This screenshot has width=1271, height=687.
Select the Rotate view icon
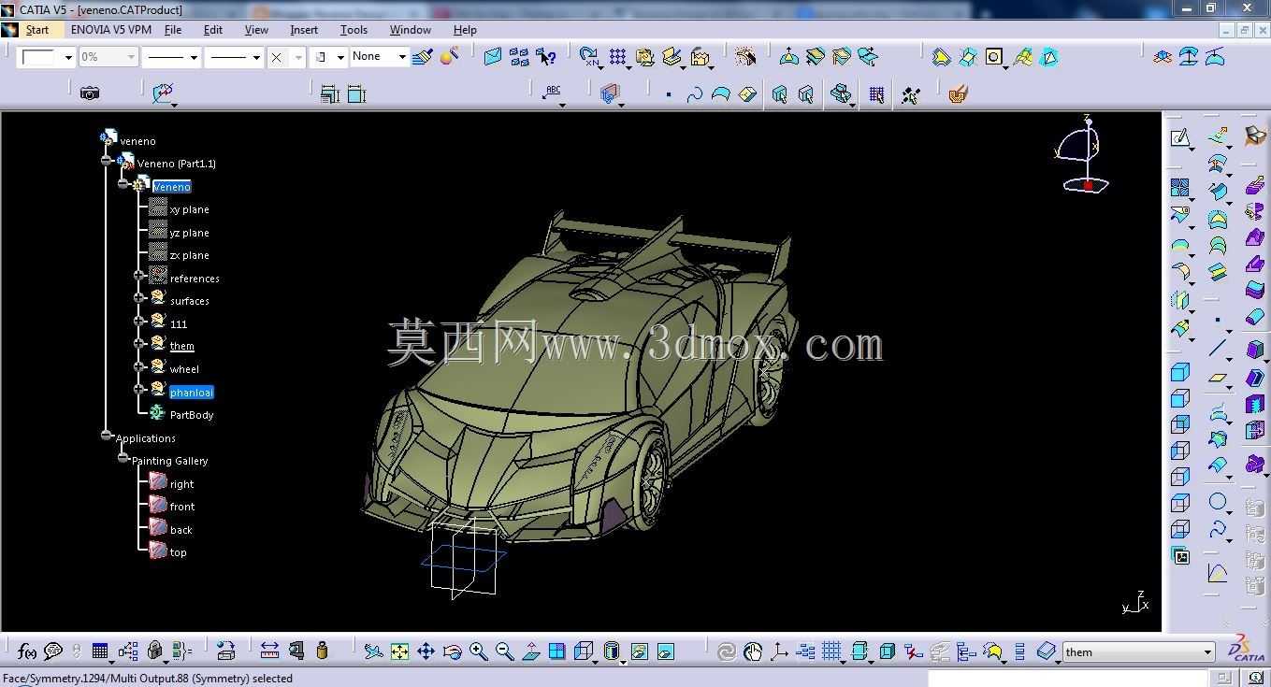pos(453,651)
